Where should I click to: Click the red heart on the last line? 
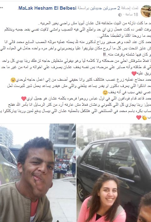pyautogui.click(x=139, y=117)
